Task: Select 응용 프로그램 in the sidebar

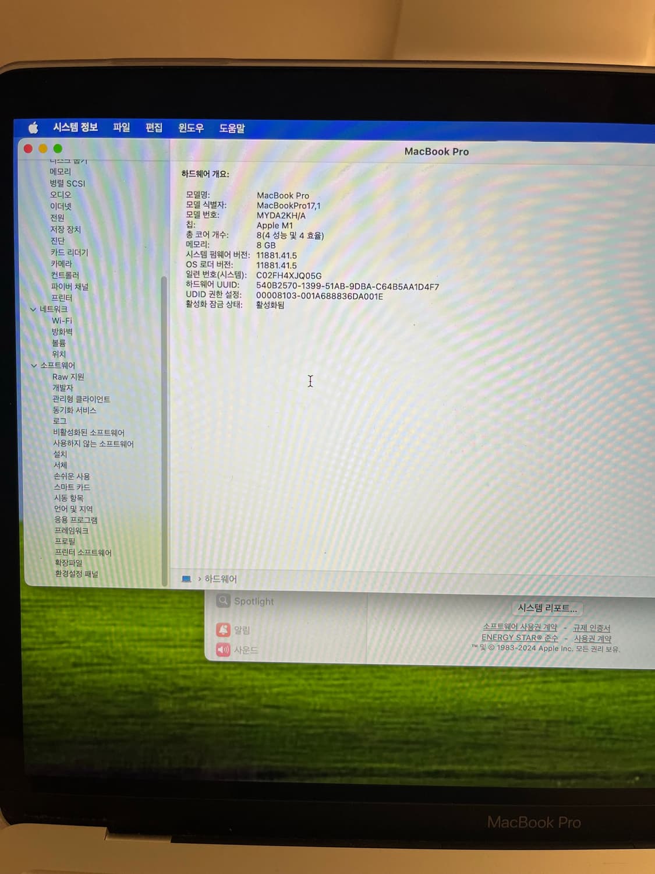Action: [x=76, y=520]
